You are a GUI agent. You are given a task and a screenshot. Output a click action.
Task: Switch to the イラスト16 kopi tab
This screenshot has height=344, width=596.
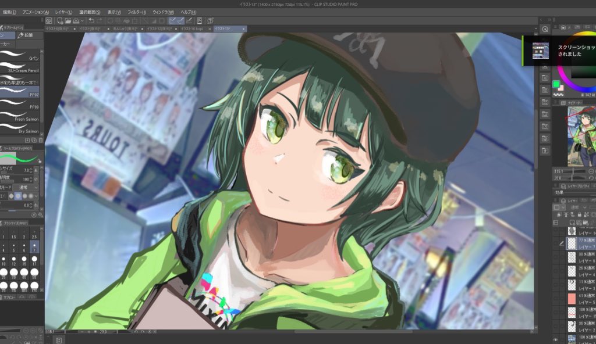(x=191, y=28)
